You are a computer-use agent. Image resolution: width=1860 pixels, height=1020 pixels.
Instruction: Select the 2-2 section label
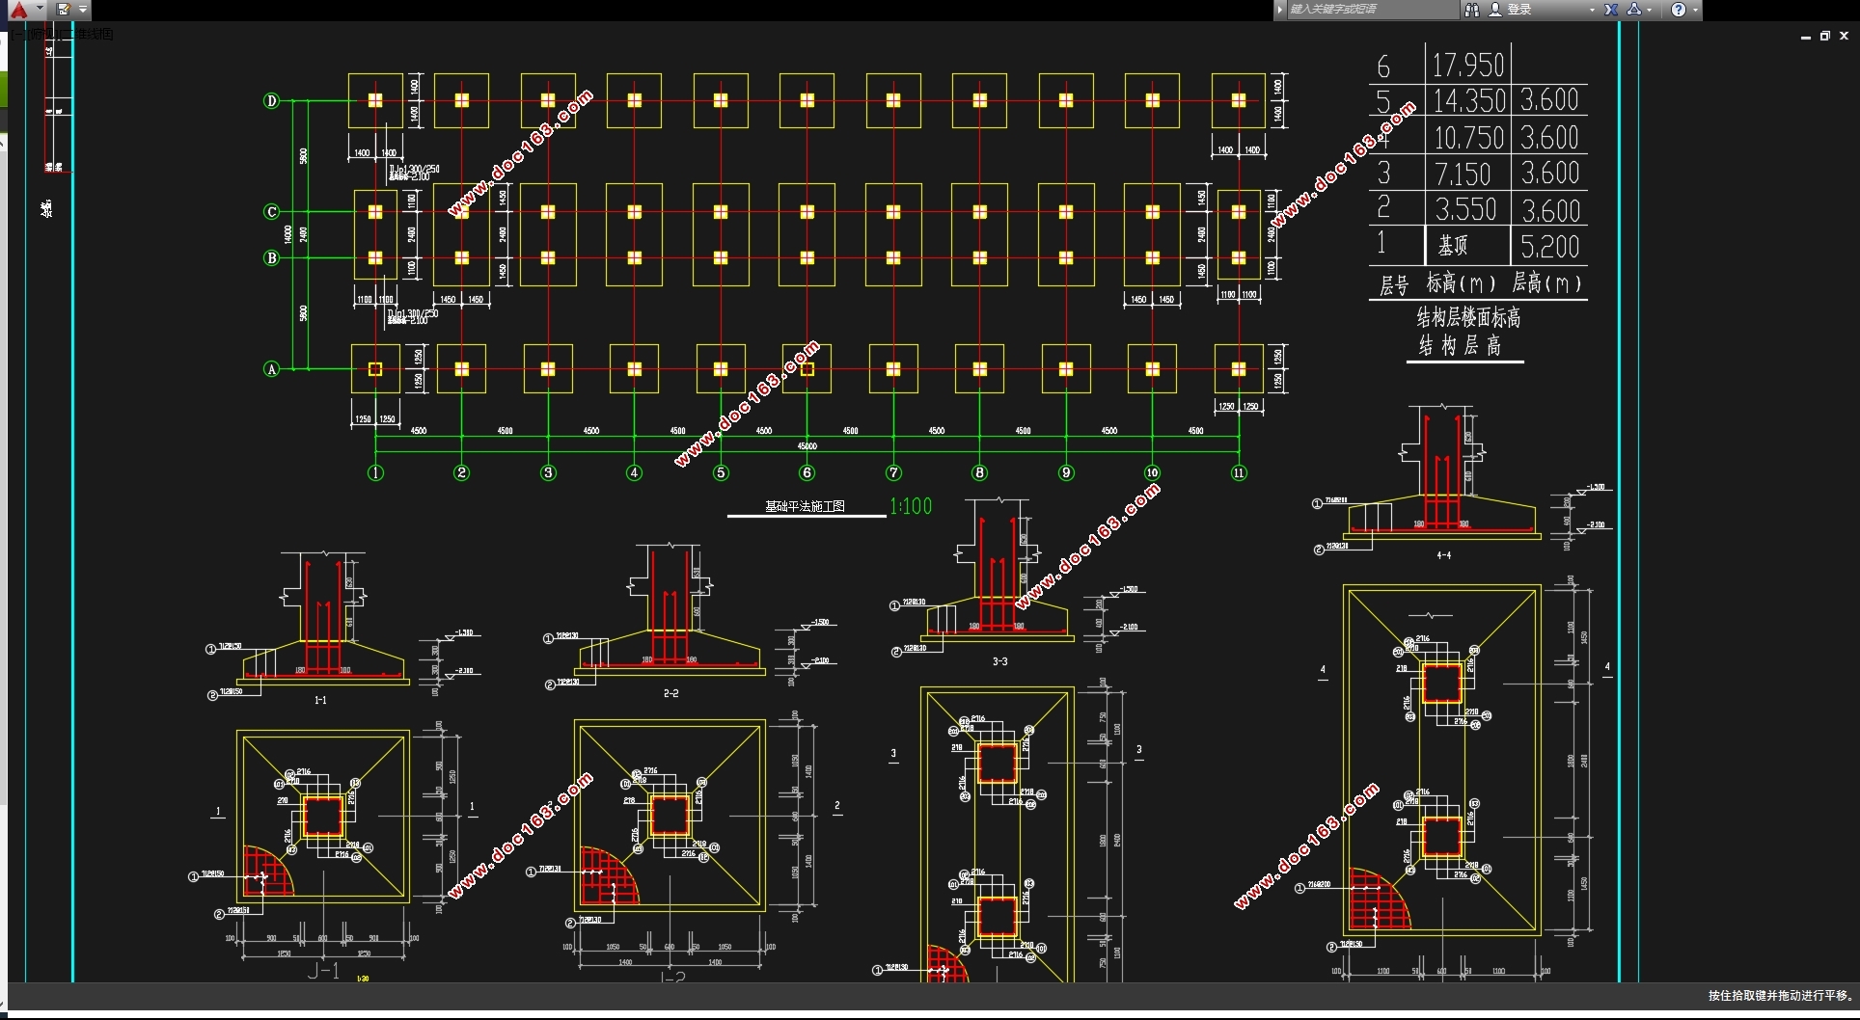pyautogui.click(x=670, y=693)
